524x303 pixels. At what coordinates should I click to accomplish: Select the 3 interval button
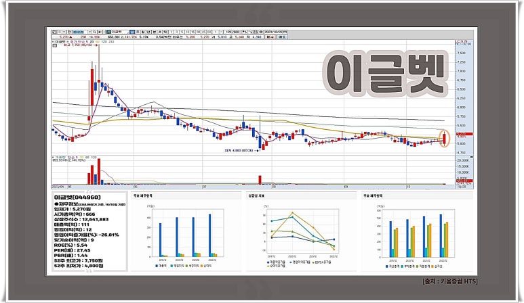(177, 32)
